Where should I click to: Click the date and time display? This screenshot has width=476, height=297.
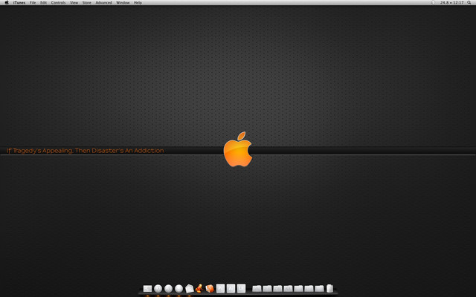click(451, 3)
